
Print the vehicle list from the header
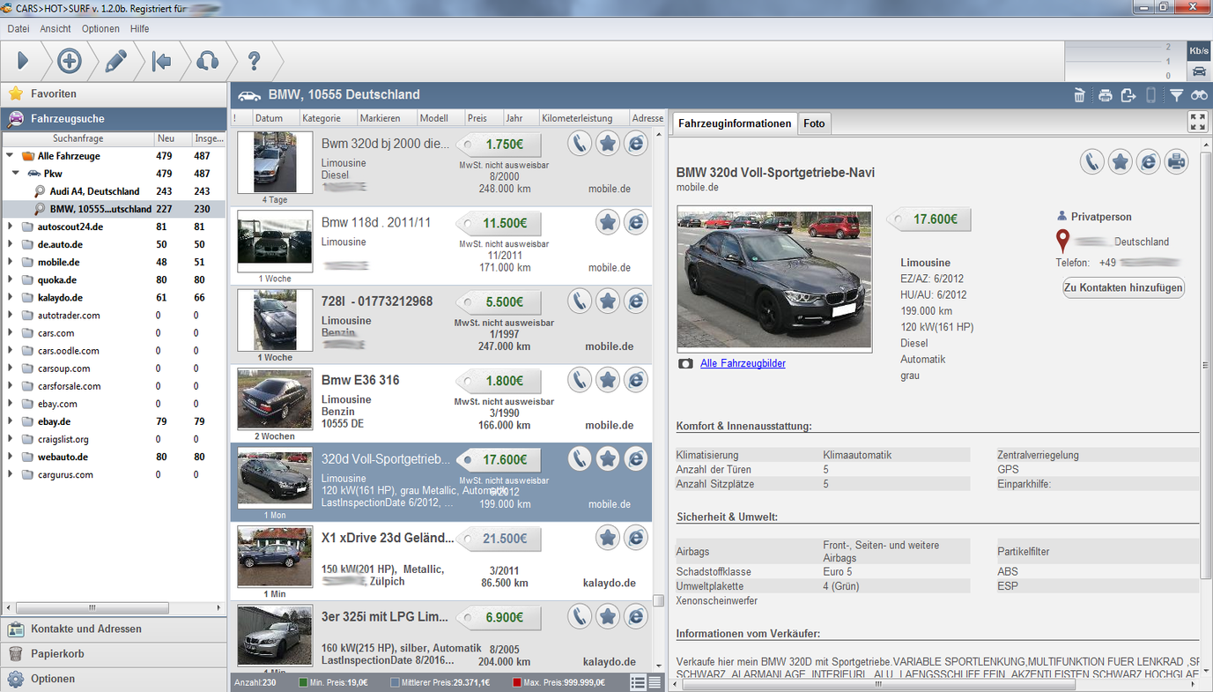point(1105,95)
